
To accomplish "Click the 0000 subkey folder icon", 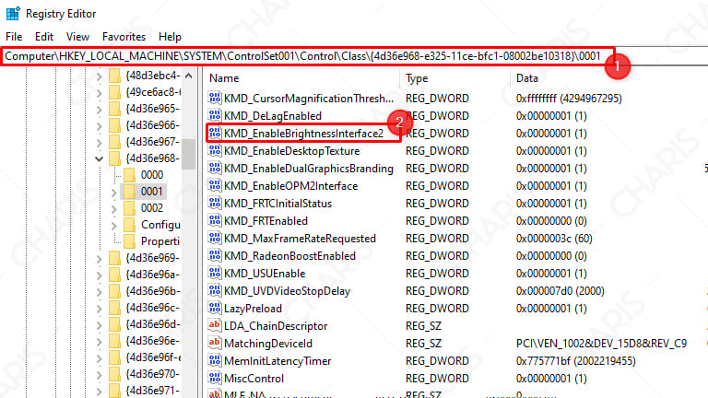I will click(129, 174).
